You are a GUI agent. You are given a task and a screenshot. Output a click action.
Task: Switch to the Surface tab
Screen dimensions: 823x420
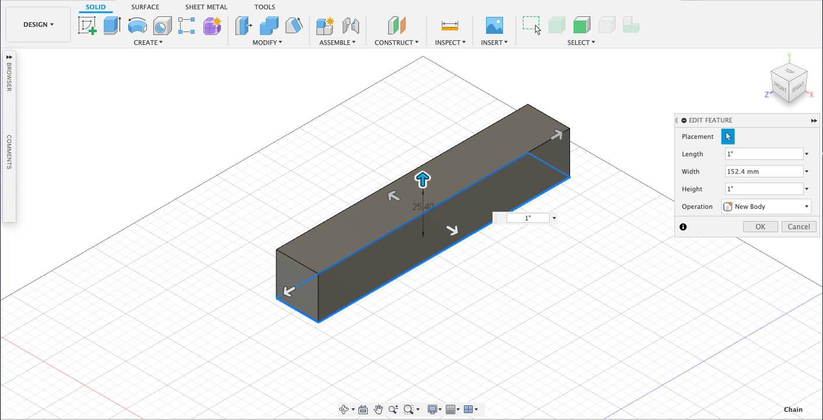[x=145, y=7]
